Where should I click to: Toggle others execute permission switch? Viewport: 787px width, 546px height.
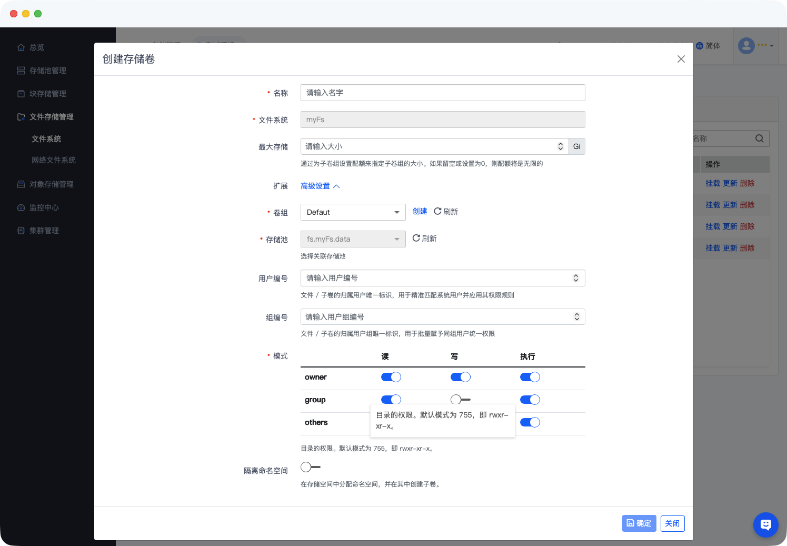point(530,422)
